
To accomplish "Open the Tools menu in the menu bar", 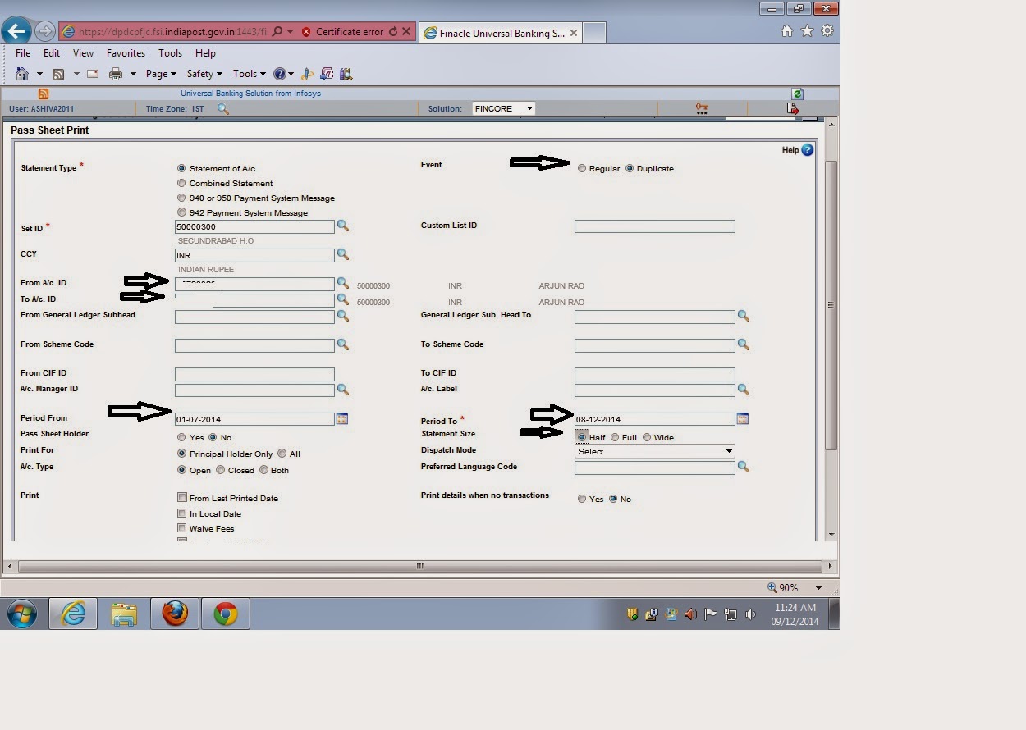I will click(x=170, y=52).
